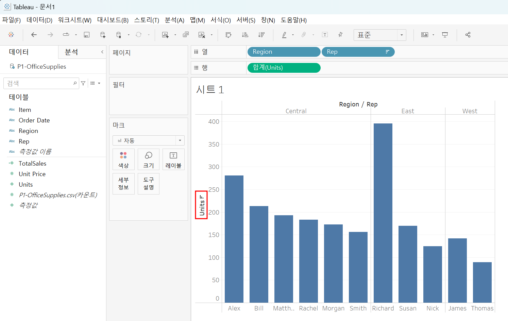
Task: Switch to the 분석 pane tab
Action: click(71, 52)
